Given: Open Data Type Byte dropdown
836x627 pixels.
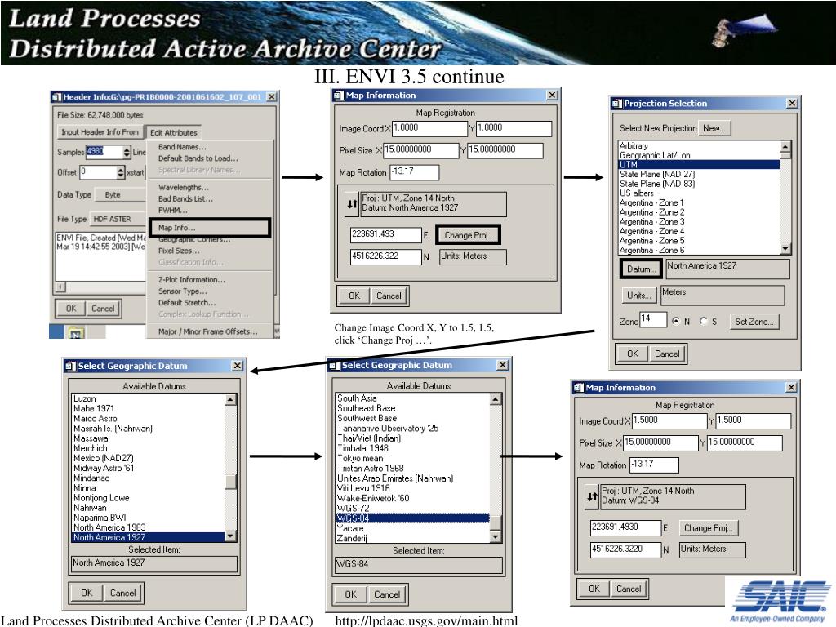Looking at the screenshot, I should click(120, 195).
